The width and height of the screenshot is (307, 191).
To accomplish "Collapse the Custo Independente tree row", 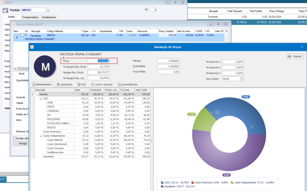I will point(40,135).
